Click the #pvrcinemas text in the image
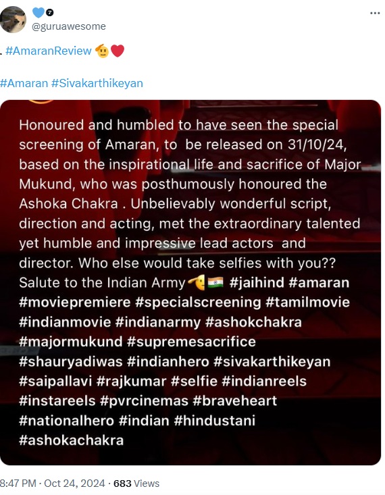The width and height of the screenshot is (385, 495). [x=145, y=401]
